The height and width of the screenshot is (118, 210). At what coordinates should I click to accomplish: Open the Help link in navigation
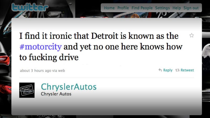pyautogui.click(x=177, y=8)
